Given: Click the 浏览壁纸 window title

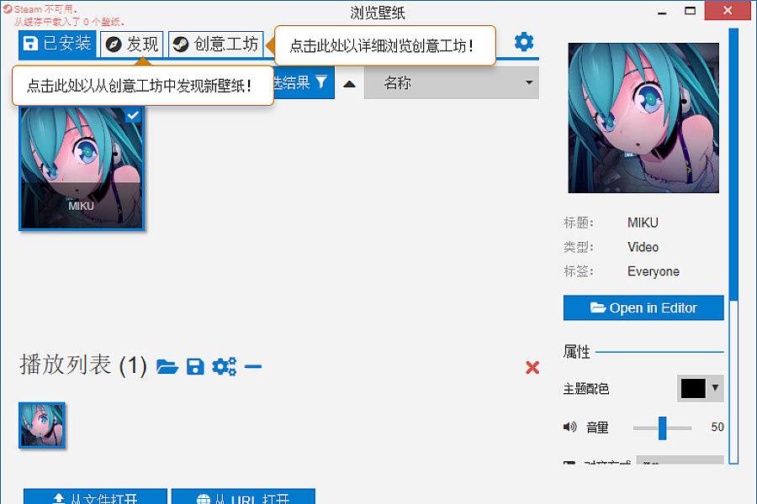Looking at the screenshot, I should [x=378, y=13].
